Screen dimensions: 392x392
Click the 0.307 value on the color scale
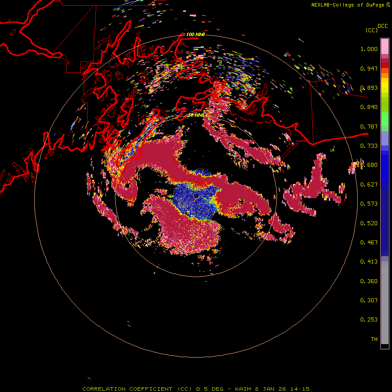[369, 301]
